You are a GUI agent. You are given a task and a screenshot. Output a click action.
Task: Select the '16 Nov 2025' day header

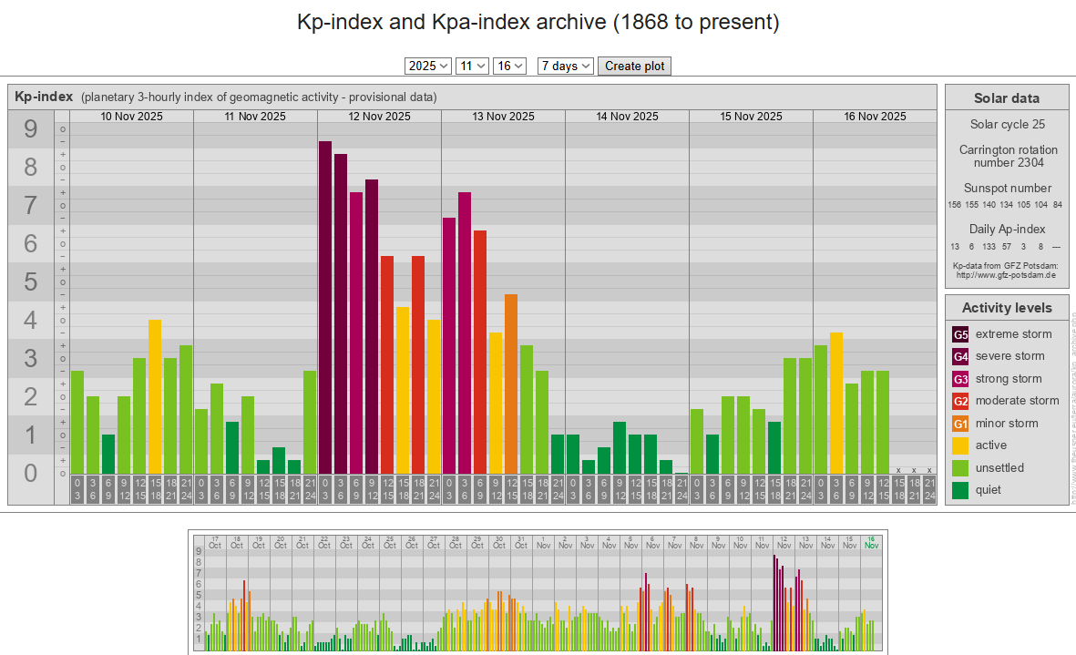point(875,117)
